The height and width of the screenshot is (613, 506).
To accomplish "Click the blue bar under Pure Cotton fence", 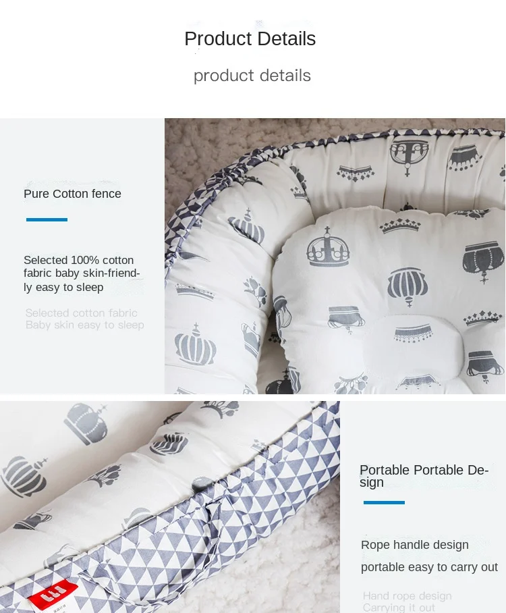I will pos(47,219).
